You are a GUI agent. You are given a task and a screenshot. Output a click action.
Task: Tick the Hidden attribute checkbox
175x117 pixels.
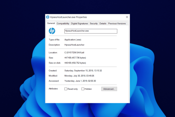coord(83,89)
